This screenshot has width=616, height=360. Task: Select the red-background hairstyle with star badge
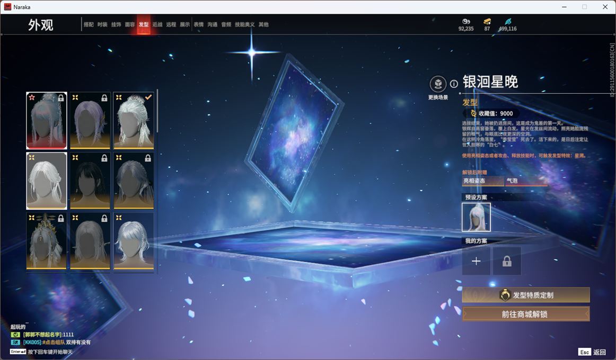coord(46,121)
